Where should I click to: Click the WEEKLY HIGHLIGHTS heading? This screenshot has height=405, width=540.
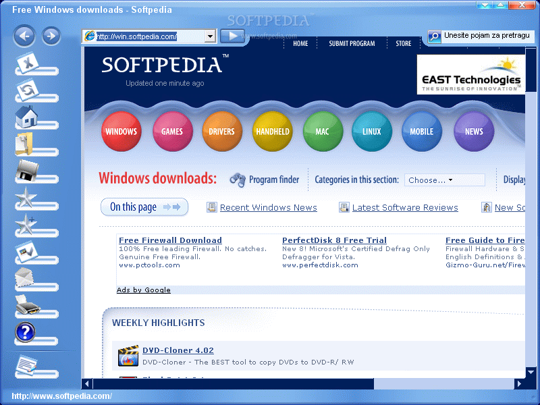(158, 323)
